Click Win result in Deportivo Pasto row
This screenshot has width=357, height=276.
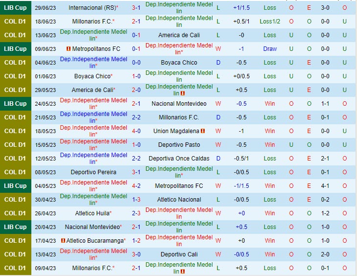[270, 145]
